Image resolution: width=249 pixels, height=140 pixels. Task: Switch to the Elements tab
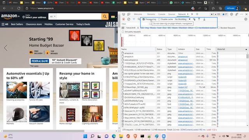[x=151, y=14]
